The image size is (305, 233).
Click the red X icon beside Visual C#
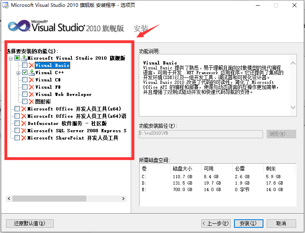(31, 80)
